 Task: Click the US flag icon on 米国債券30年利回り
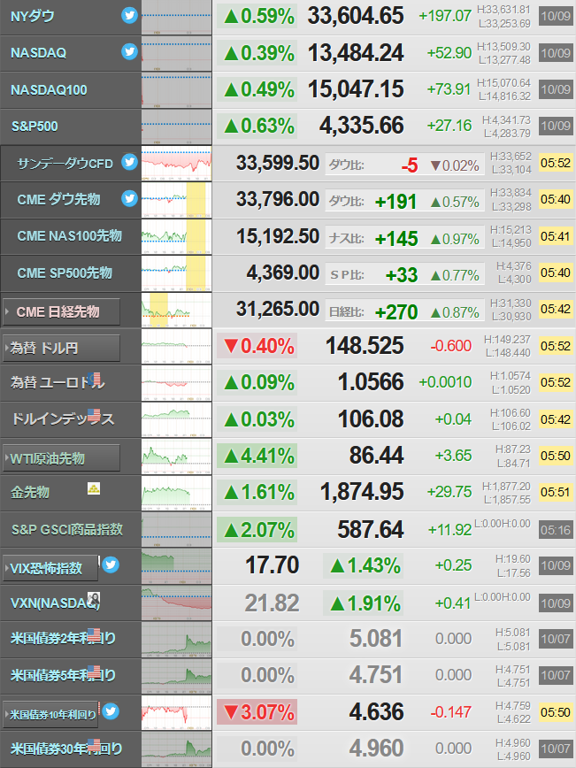click(x=94, y=746)
